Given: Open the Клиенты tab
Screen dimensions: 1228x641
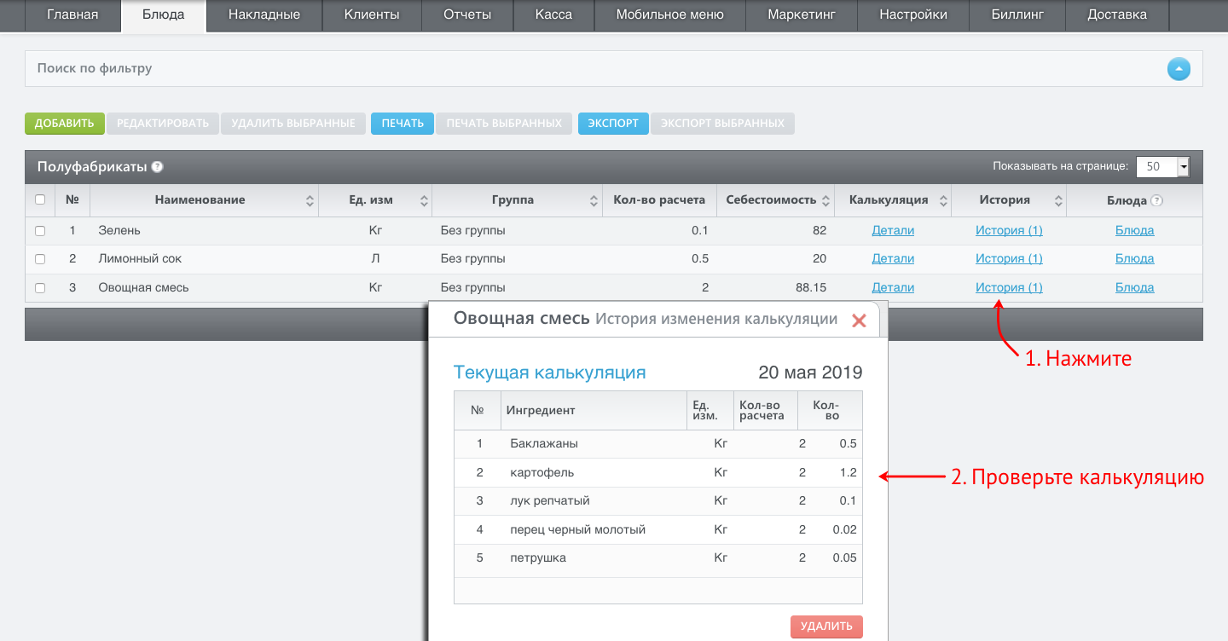Looking at the screenshot, I should (372, 14).
